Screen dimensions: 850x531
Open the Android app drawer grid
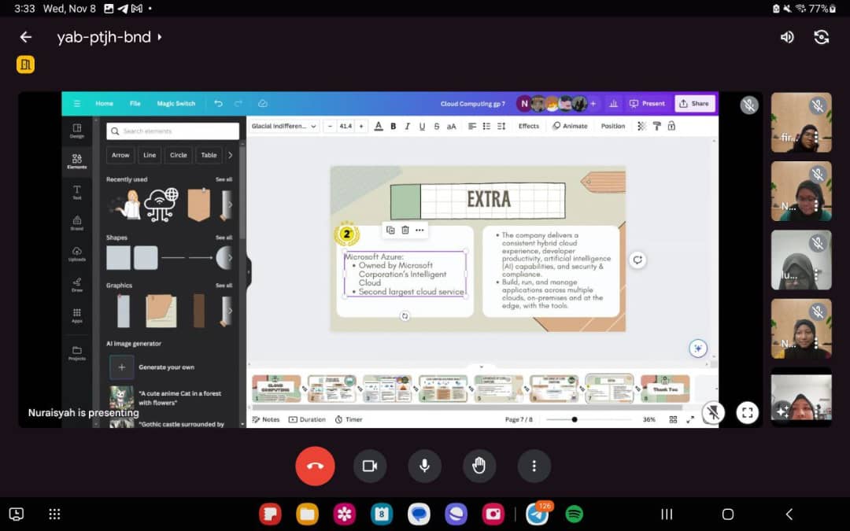55,514
